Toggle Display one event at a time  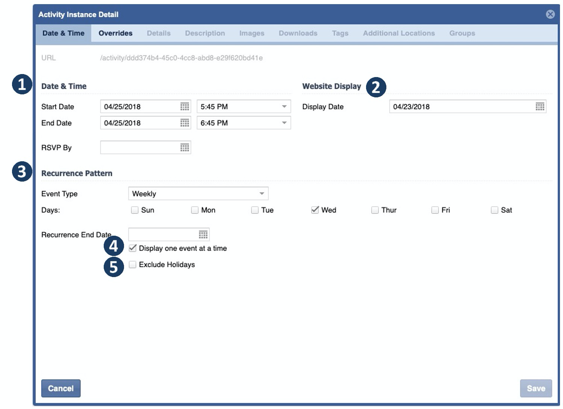(133, 248)
